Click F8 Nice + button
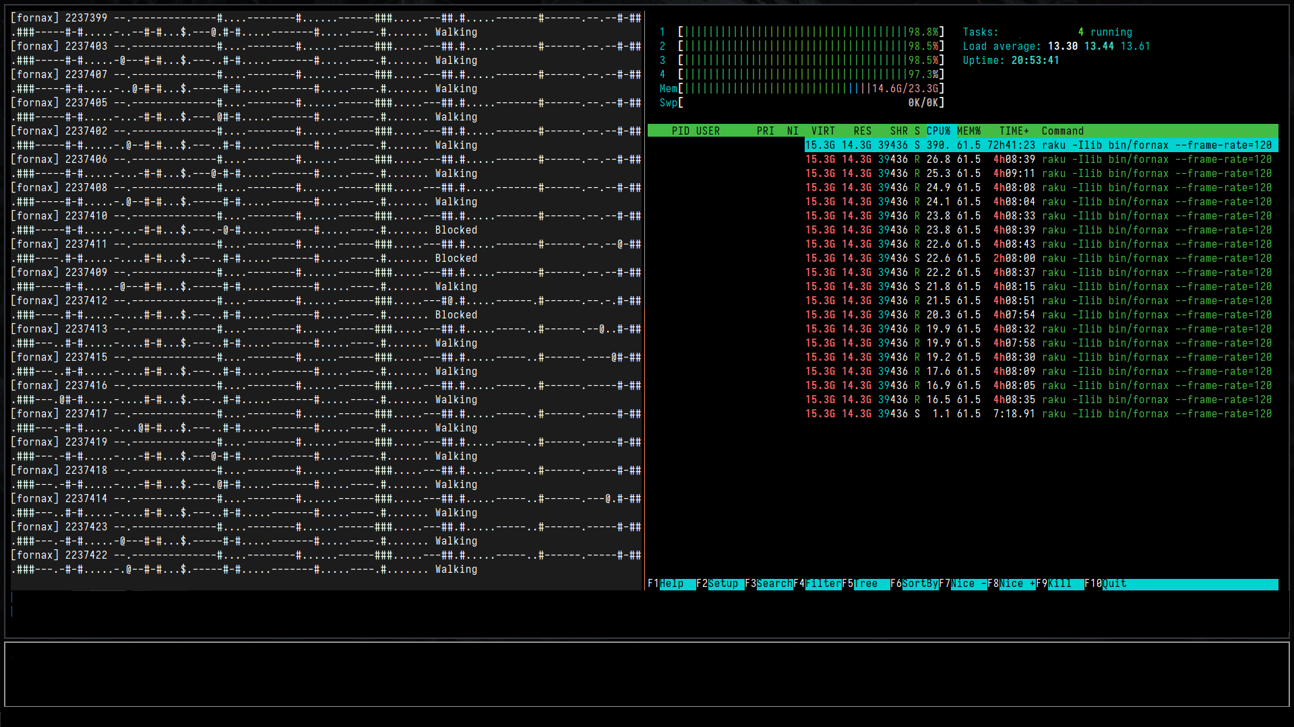This screenshot has width=1294, height=727. pyautogui.click(x=1011, y=584)
